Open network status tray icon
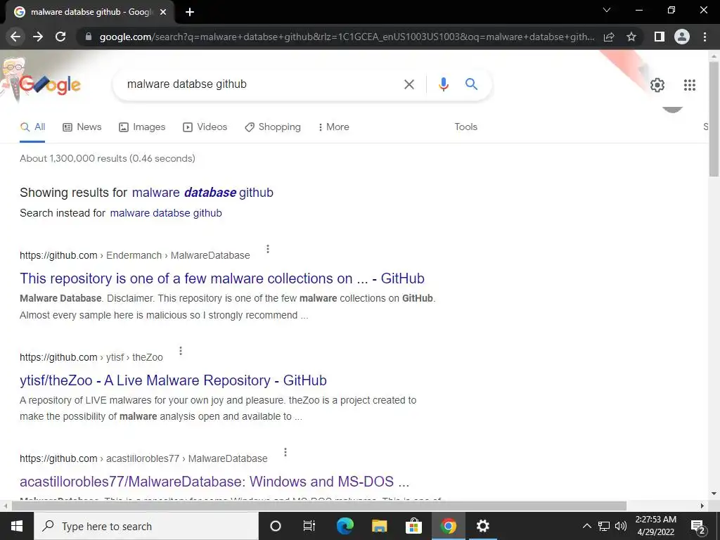 tap(604, 526)
